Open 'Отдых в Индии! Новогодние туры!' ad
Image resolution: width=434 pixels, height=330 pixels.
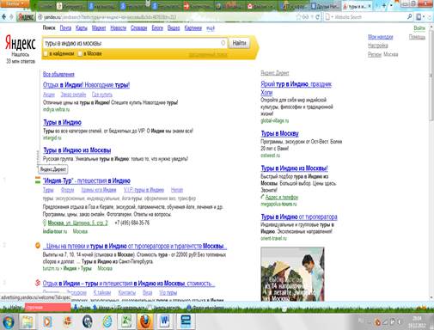86,85
